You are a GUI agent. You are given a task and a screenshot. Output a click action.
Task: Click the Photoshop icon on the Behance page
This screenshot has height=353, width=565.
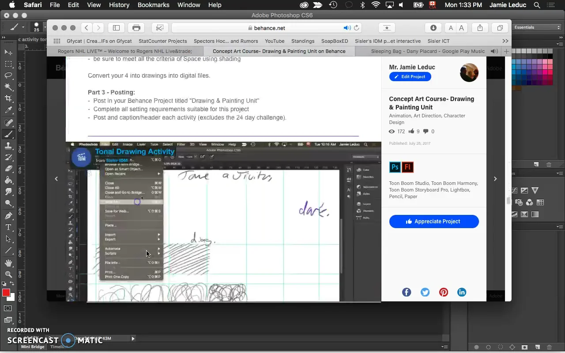point(395,167)
